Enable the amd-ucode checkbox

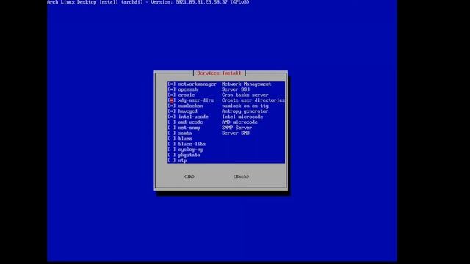click(171, 122)
